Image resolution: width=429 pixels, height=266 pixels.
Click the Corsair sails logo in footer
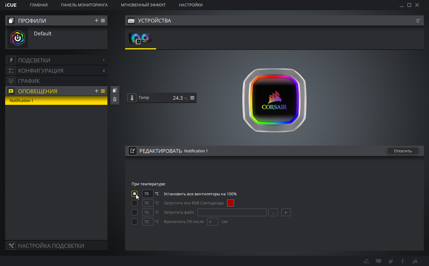click(415, 261)
